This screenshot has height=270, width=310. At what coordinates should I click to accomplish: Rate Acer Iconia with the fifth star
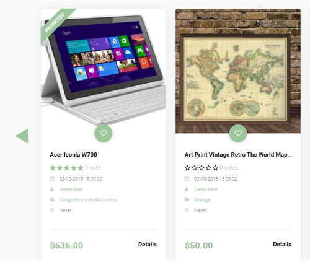click(x=81, y=168)
